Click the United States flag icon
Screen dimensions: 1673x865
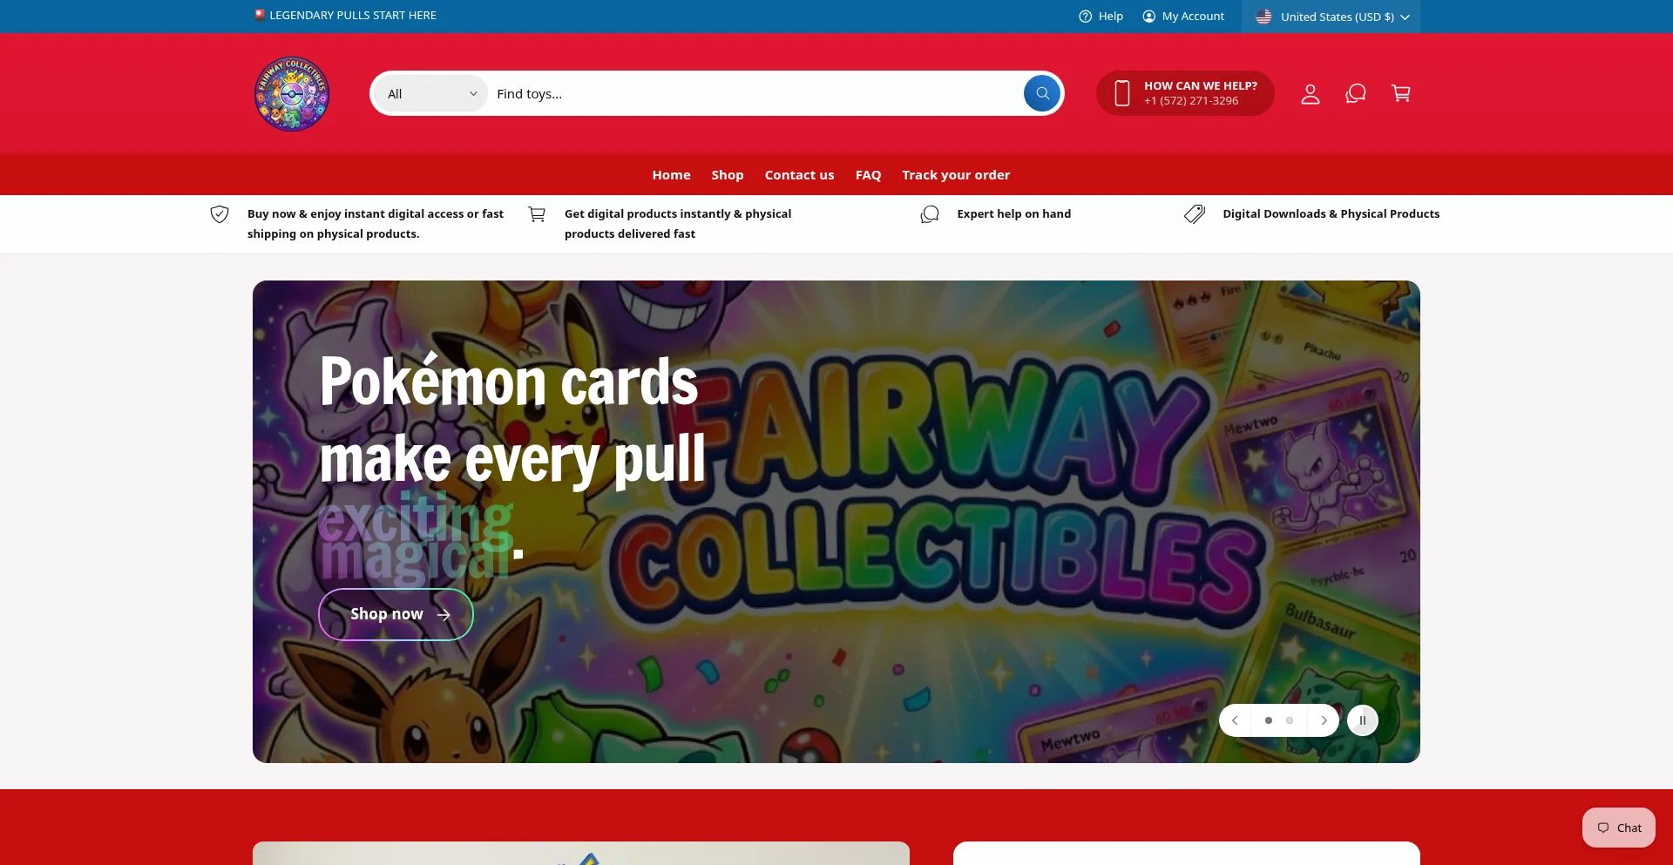coord(1263,17)
